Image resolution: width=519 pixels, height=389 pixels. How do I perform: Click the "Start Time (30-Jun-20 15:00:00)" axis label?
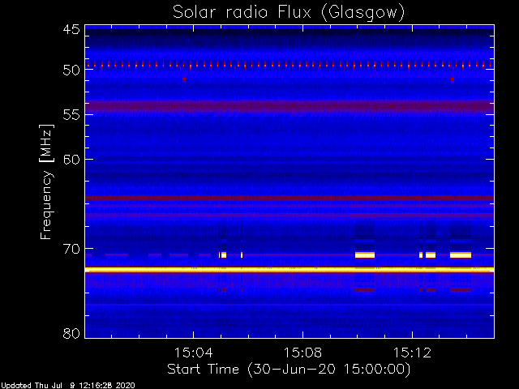tap(289, 370)
